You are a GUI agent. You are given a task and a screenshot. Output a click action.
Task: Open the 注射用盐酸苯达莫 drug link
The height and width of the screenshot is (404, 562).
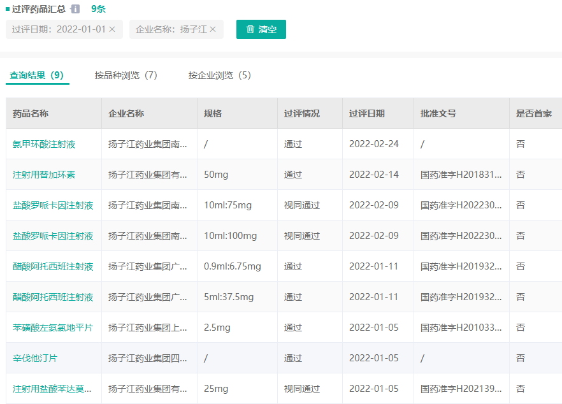pyautogui.click(x=53, y=389)
